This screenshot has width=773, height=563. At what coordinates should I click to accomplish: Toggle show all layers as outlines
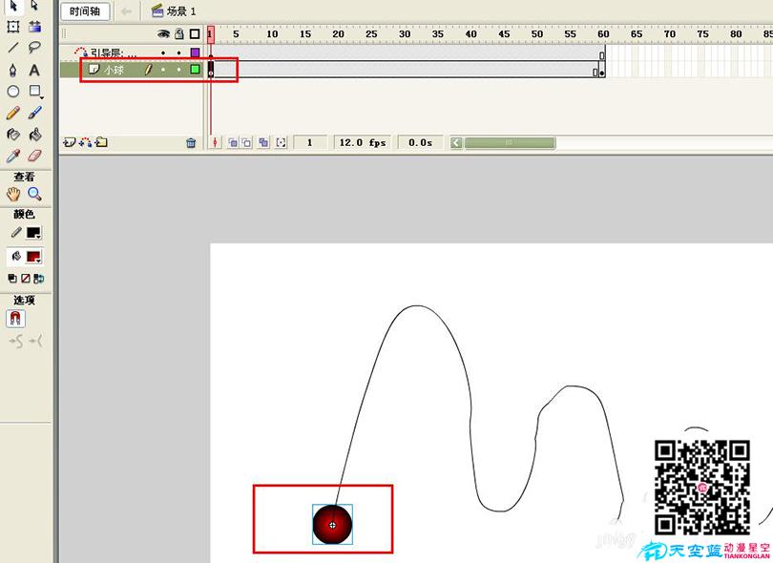tap(195, 33)
